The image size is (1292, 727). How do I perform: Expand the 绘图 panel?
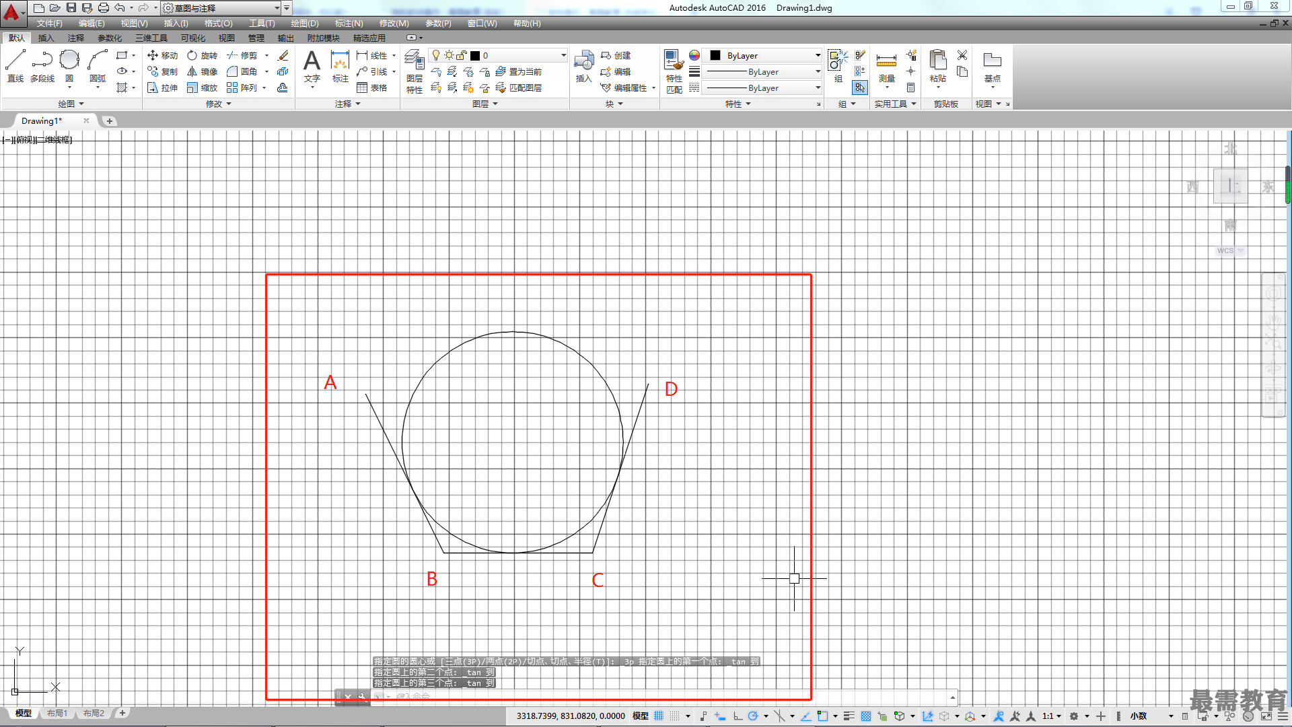[x=71, y=104]
